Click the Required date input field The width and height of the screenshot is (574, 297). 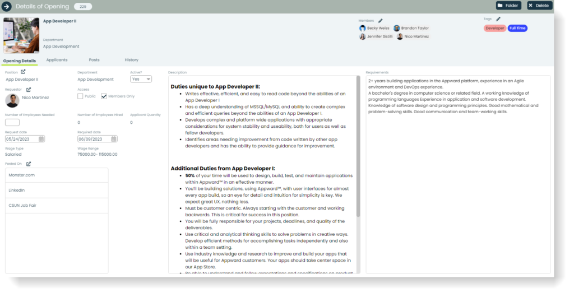tap(98, 139)
